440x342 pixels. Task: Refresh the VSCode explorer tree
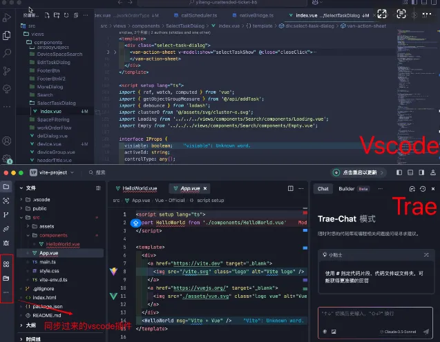66,15
